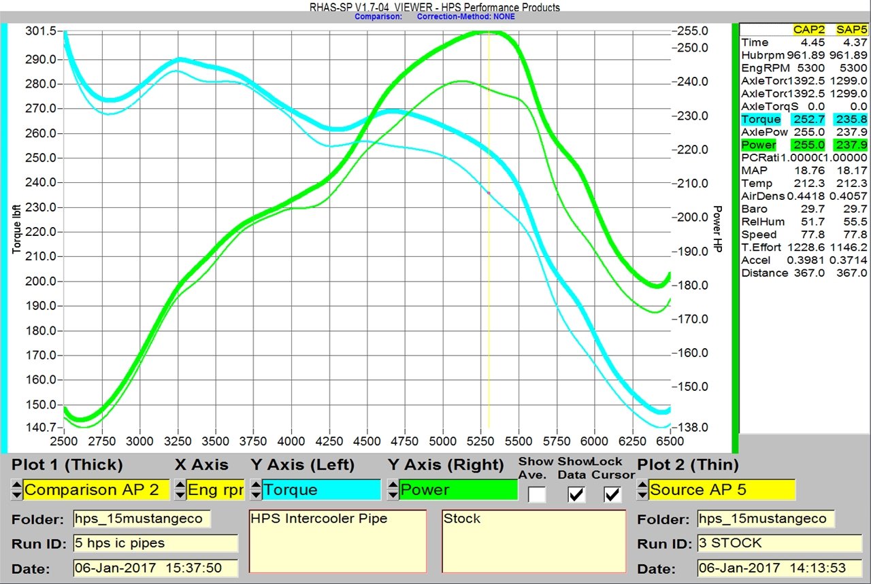Click the Plot 1 (Thick) stepper arrows
This screenshot has width=871, height=584.
click(16, 489)
